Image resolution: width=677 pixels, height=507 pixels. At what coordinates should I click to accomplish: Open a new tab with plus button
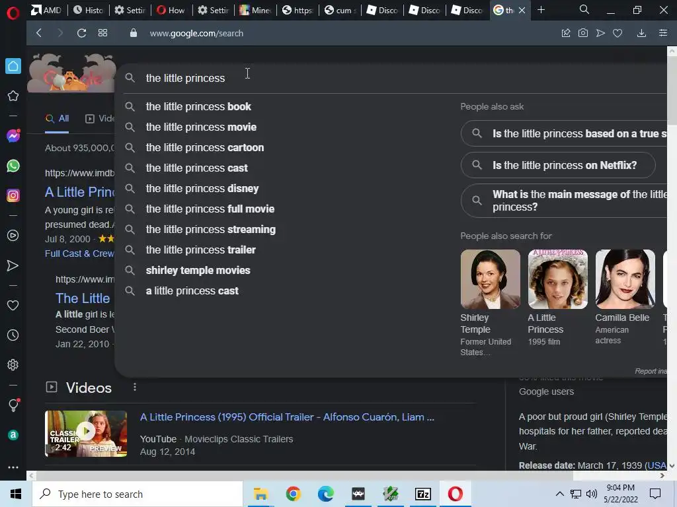click(541, 9)
